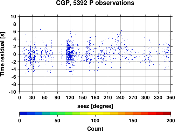Click the "150" label under the Count colorbar
This screenshot has width=175, height=131.
pos(133,121)
